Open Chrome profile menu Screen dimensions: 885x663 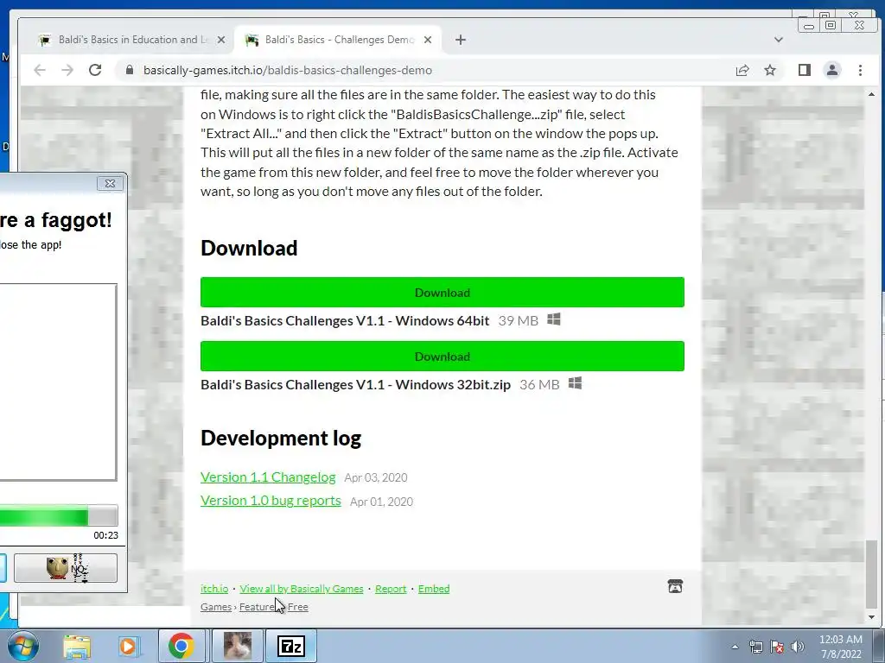pyautogui.click(x=832, y=70)
